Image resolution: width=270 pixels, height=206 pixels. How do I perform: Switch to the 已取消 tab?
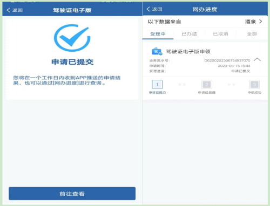(x=220, y=34)
